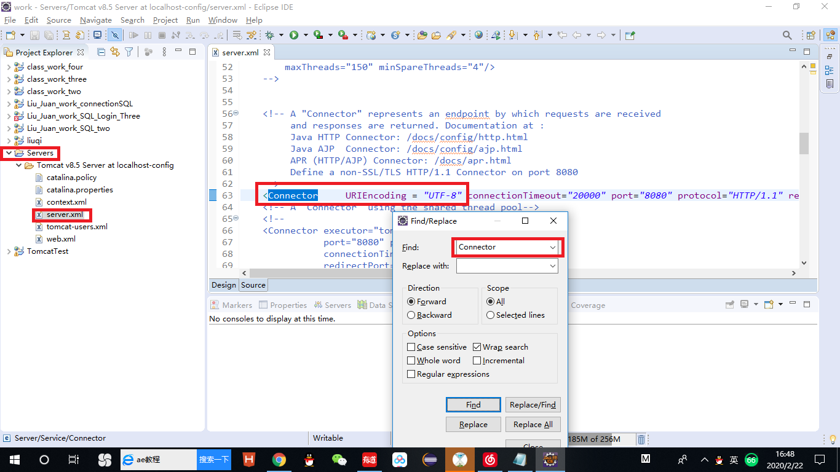Expand the TomcatTest project node
Viewport: 840px width, 472px height.
[9, 251]
